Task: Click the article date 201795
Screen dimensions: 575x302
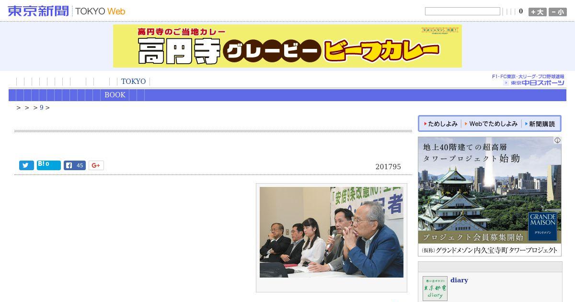Action: pyautogui.click(x=388, y=167)
